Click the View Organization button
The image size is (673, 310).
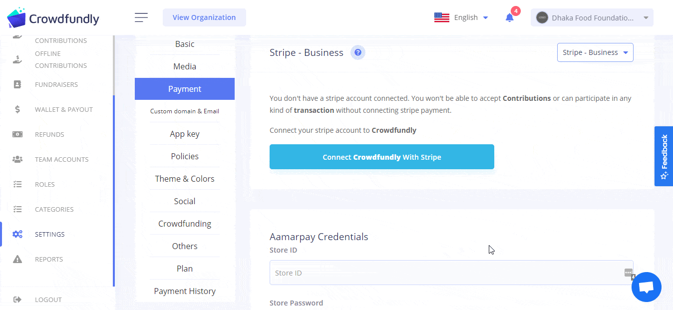click(204, 17)
